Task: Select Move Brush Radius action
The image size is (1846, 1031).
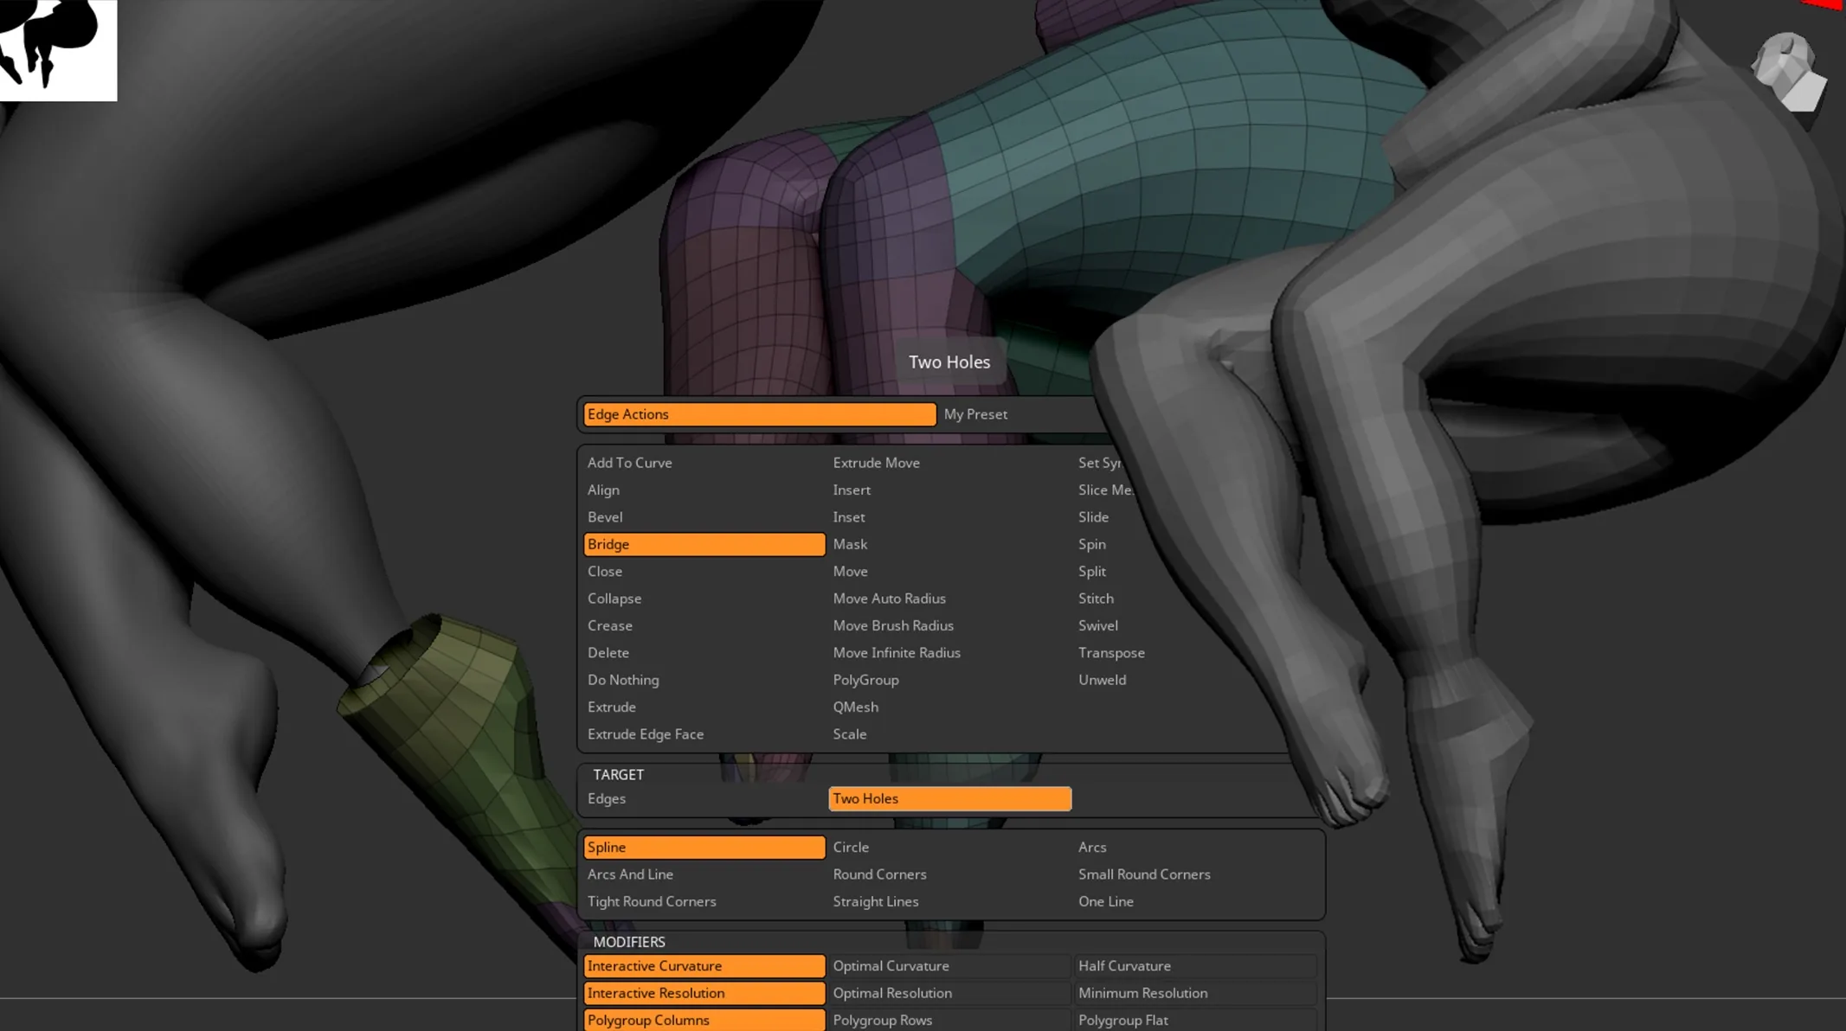Action: pyautogui.click(x=893, y=625)
